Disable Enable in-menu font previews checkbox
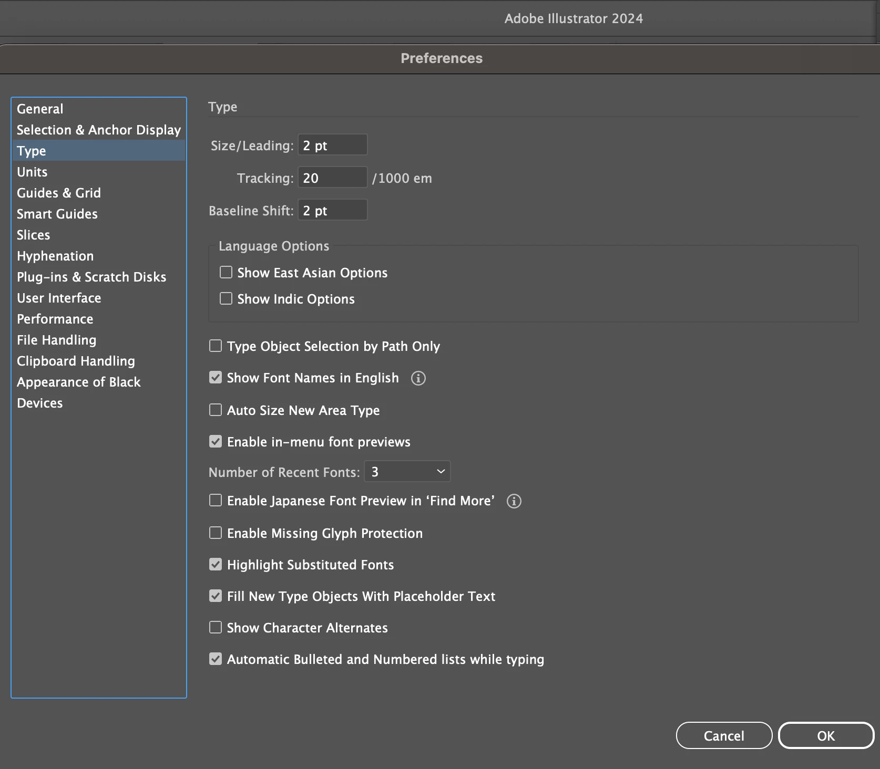Viewport: 880px width, 769px height. [x=216, y=441]
